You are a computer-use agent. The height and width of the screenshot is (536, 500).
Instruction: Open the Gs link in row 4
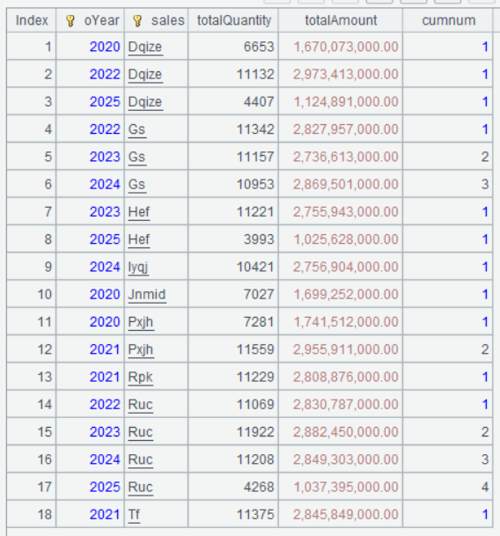click(136, 129)
